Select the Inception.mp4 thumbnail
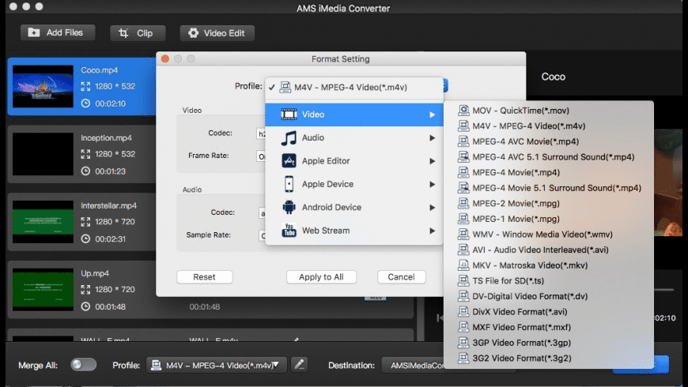The height and width of the screenshot is (387, 688). coord(43,154)
